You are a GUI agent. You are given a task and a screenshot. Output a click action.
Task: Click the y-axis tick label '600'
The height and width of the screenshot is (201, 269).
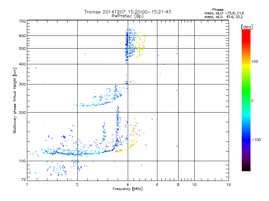click(22, 36)
